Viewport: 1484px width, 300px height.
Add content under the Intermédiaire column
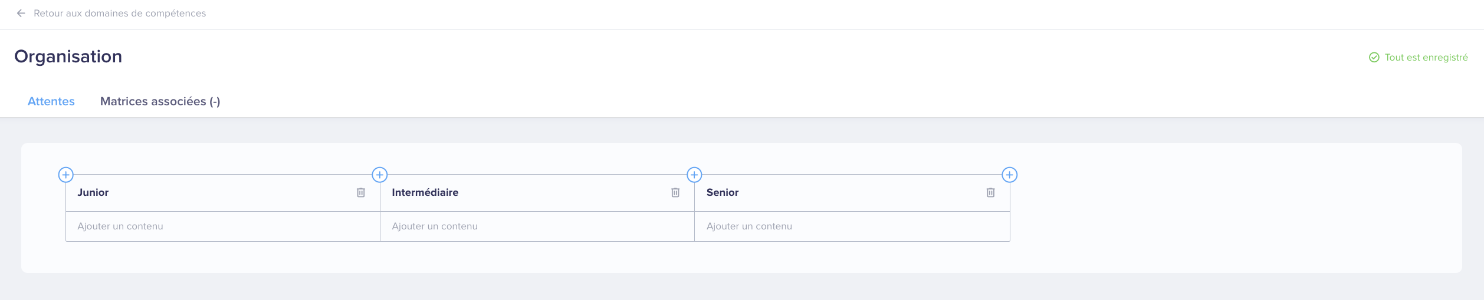[x=537, y=226]
